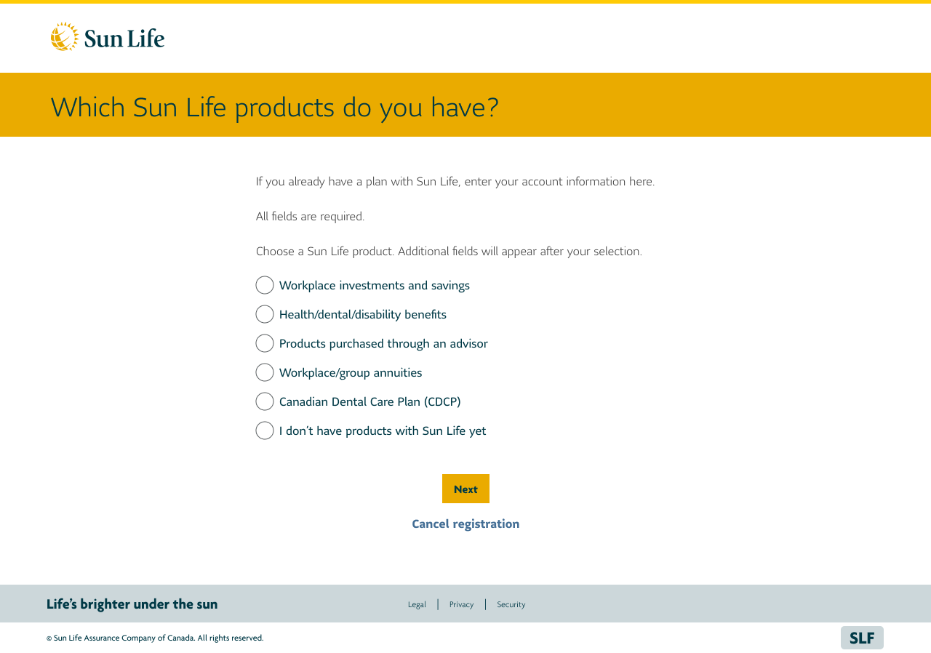Viewport: 931px width, 653px height.
Task: Click 'Choose a Sun Life product' instruction text
Action: 449,251
